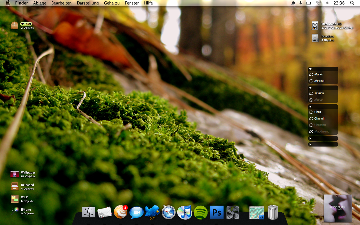
Task: Click the Bluetooth menu bar icon
Action: point(327,3)
